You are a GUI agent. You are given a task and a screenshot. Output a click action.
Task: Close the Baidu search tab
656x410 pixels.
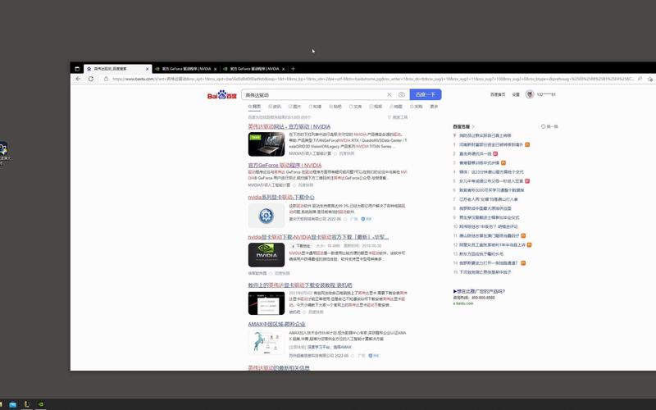[x=148, y=69]
